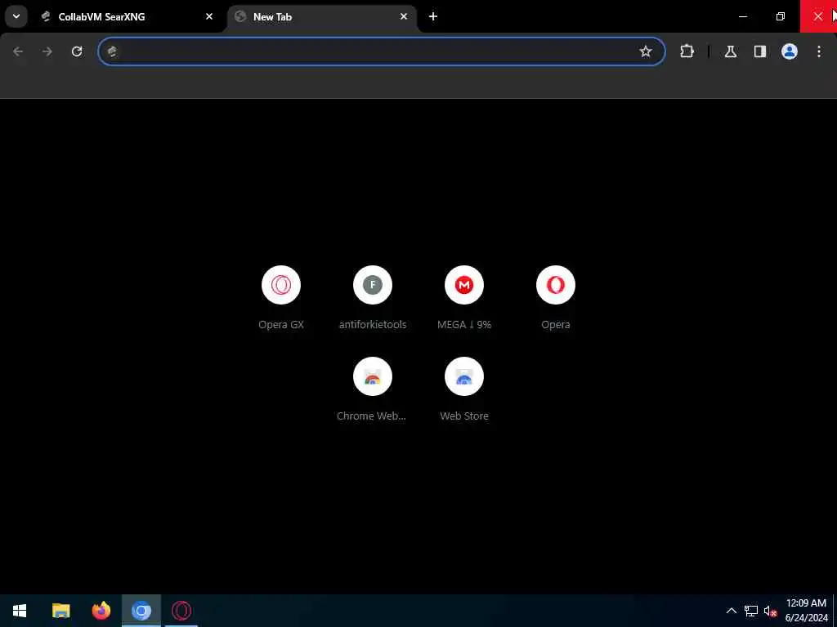The height and width of the screenshot is (627, 837).
Task: Open the Extensions puzzle-piece menu
Action: pyautogui.click(x=687, y=51)
